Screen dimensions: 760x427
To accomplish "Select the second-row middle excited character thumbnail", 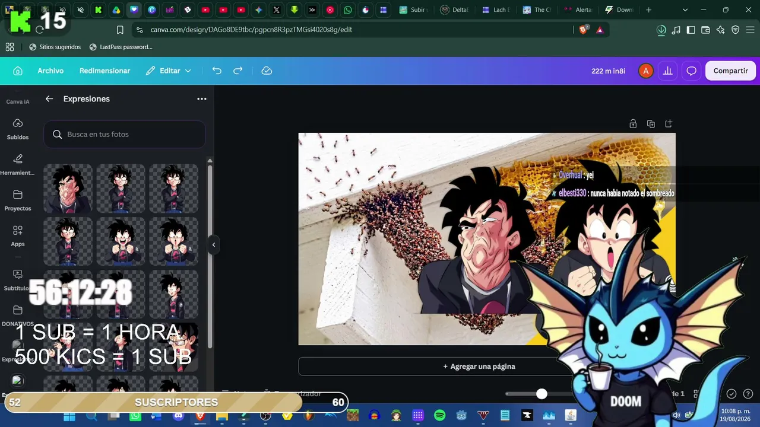I will tap(121, 241).
